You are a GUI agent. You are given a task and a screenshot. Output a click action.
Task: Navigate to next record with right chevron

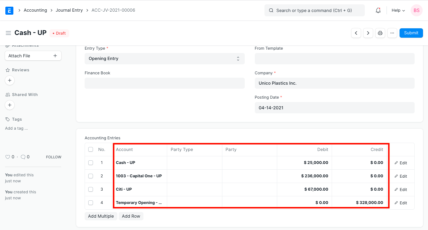coord(368,33)
